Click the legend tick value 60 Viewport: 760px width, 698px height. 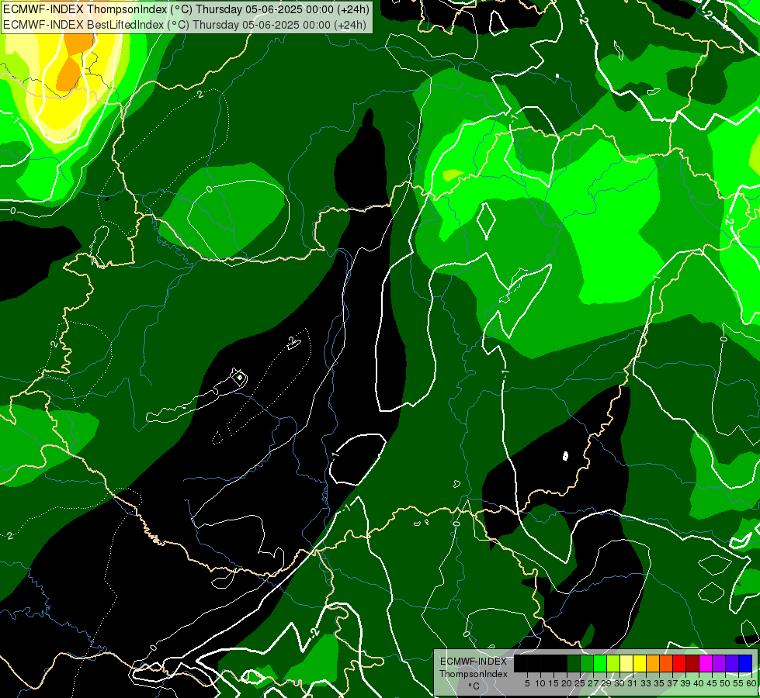[x=751, y=683]
